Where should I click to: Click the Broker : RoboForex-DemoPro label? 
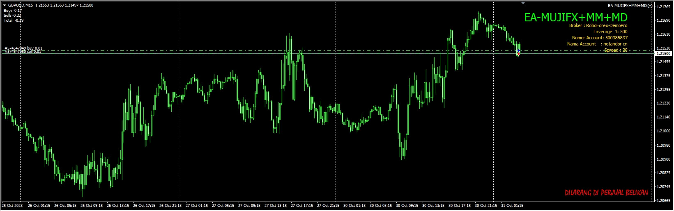598,25
